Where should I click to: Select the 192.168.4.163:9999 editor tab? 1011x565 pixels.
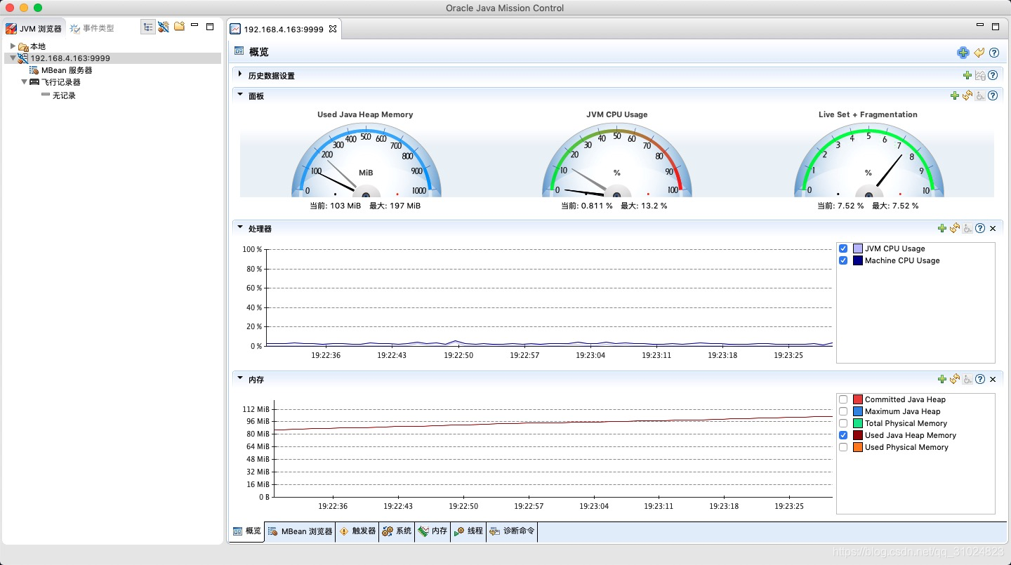(x=284, y=29)
